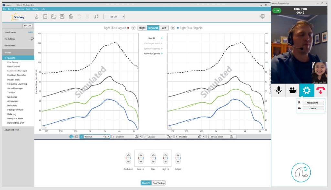Click the video camera icon in call controls

coord(293,90)
